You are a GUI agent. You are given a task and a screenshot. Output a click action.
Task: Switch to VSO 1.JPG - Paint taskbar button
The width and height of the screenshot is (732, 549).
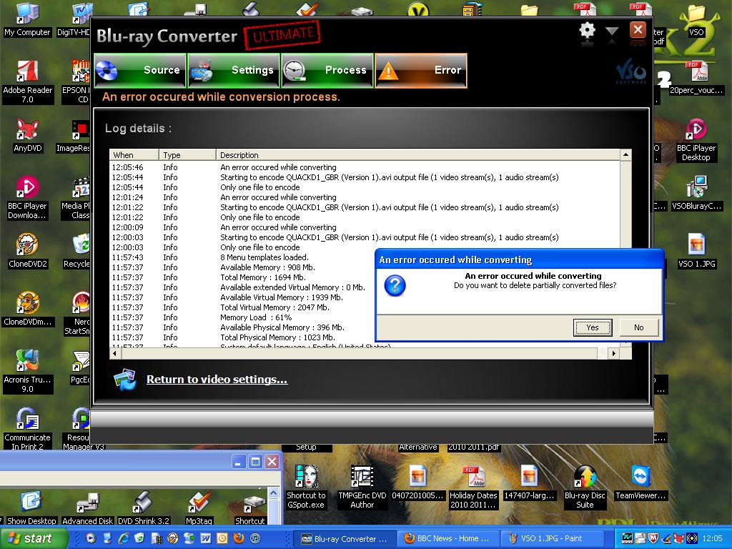coord(551,539)
